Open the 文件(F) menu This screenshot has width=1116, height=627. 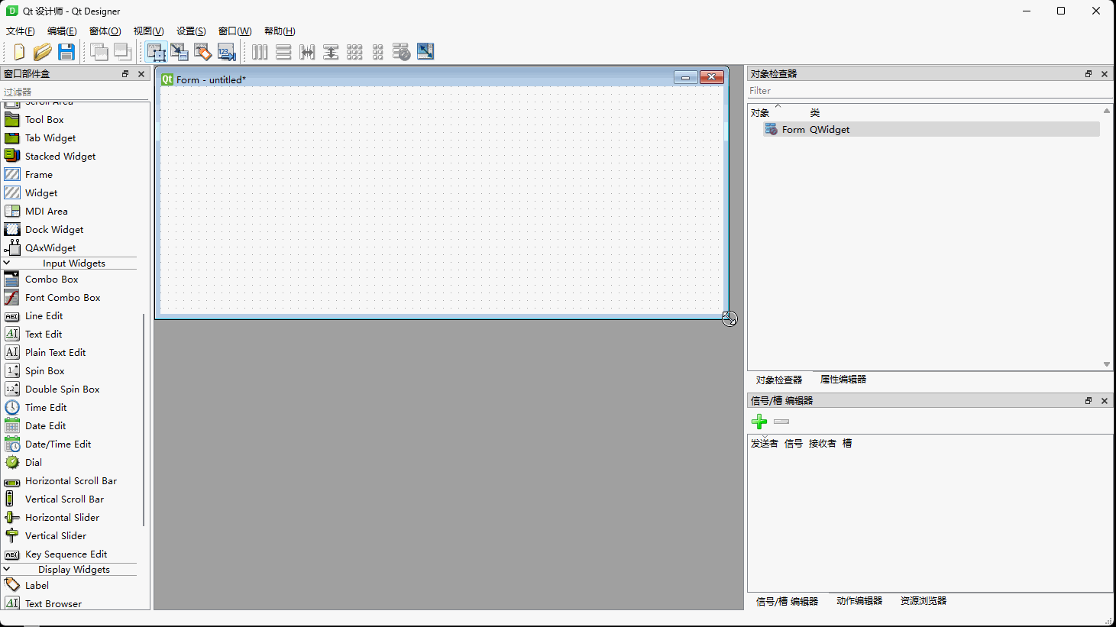(21, 31)
